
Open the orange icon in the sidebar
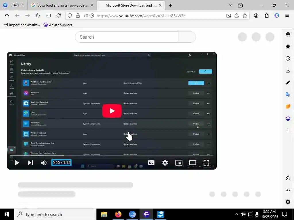tap(288, 107)
